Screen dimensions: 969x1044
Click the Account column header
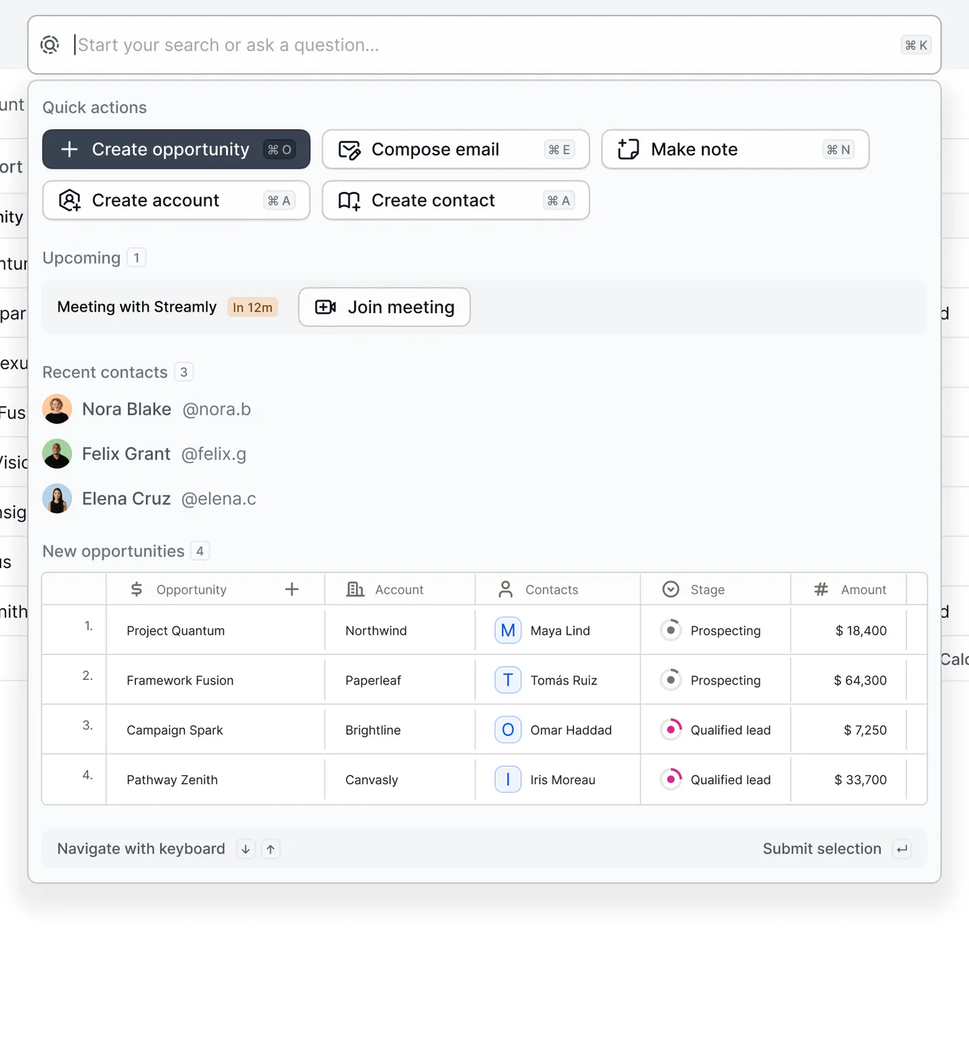pos(399,590)
